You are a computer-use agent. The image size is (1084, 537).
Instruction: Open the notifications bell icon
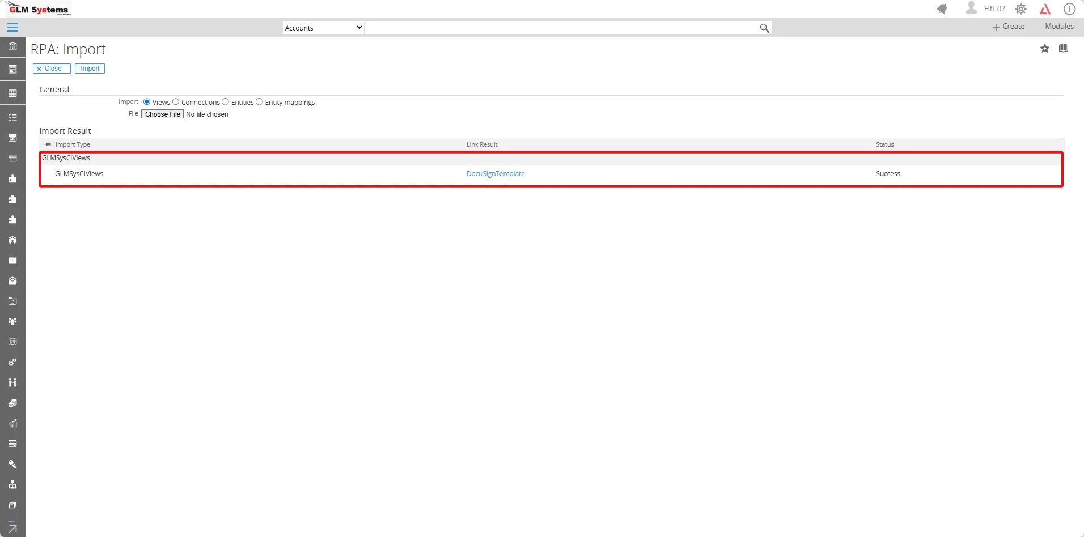942,9
